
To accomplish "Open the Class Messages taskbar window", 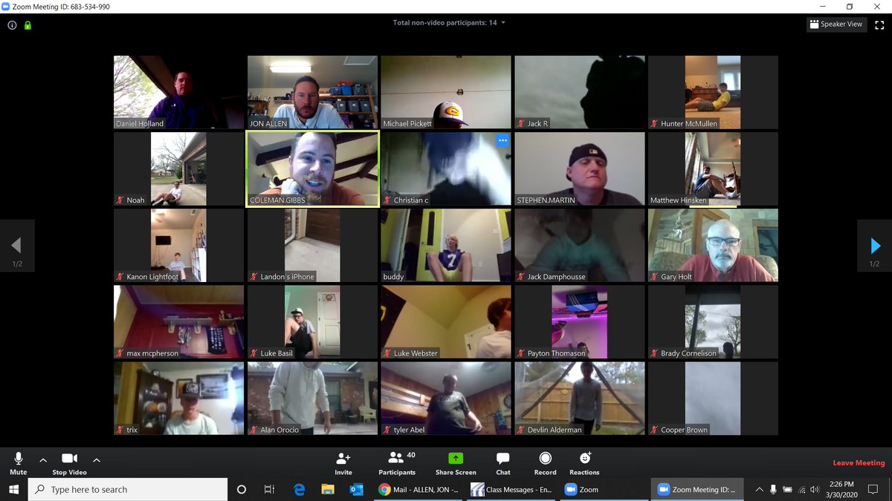I will point(511,489).
